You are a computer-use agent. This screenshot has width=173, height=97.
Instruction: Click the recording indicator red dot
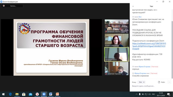pyautogui.click(x=4, y=6)
